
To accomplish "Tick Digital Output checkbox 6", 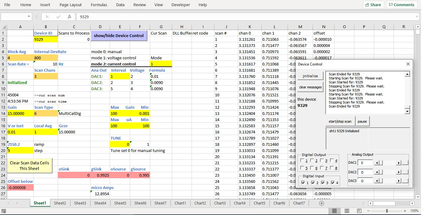I will [312, 168].
